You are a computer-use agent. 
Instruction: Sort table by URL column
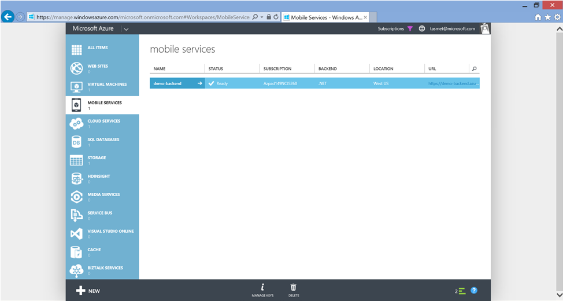(432, 69)
